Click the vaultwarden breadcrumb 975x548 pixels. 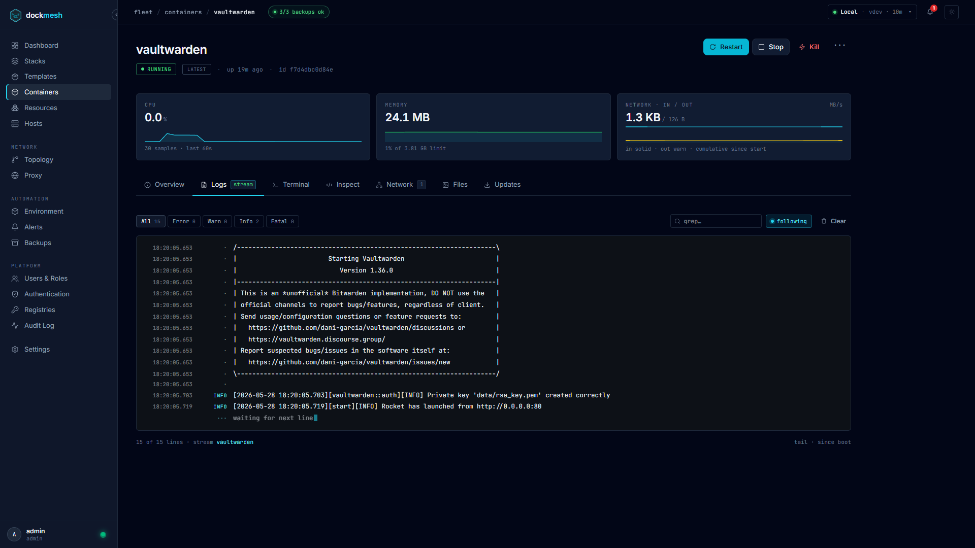[x=234, y=12]
